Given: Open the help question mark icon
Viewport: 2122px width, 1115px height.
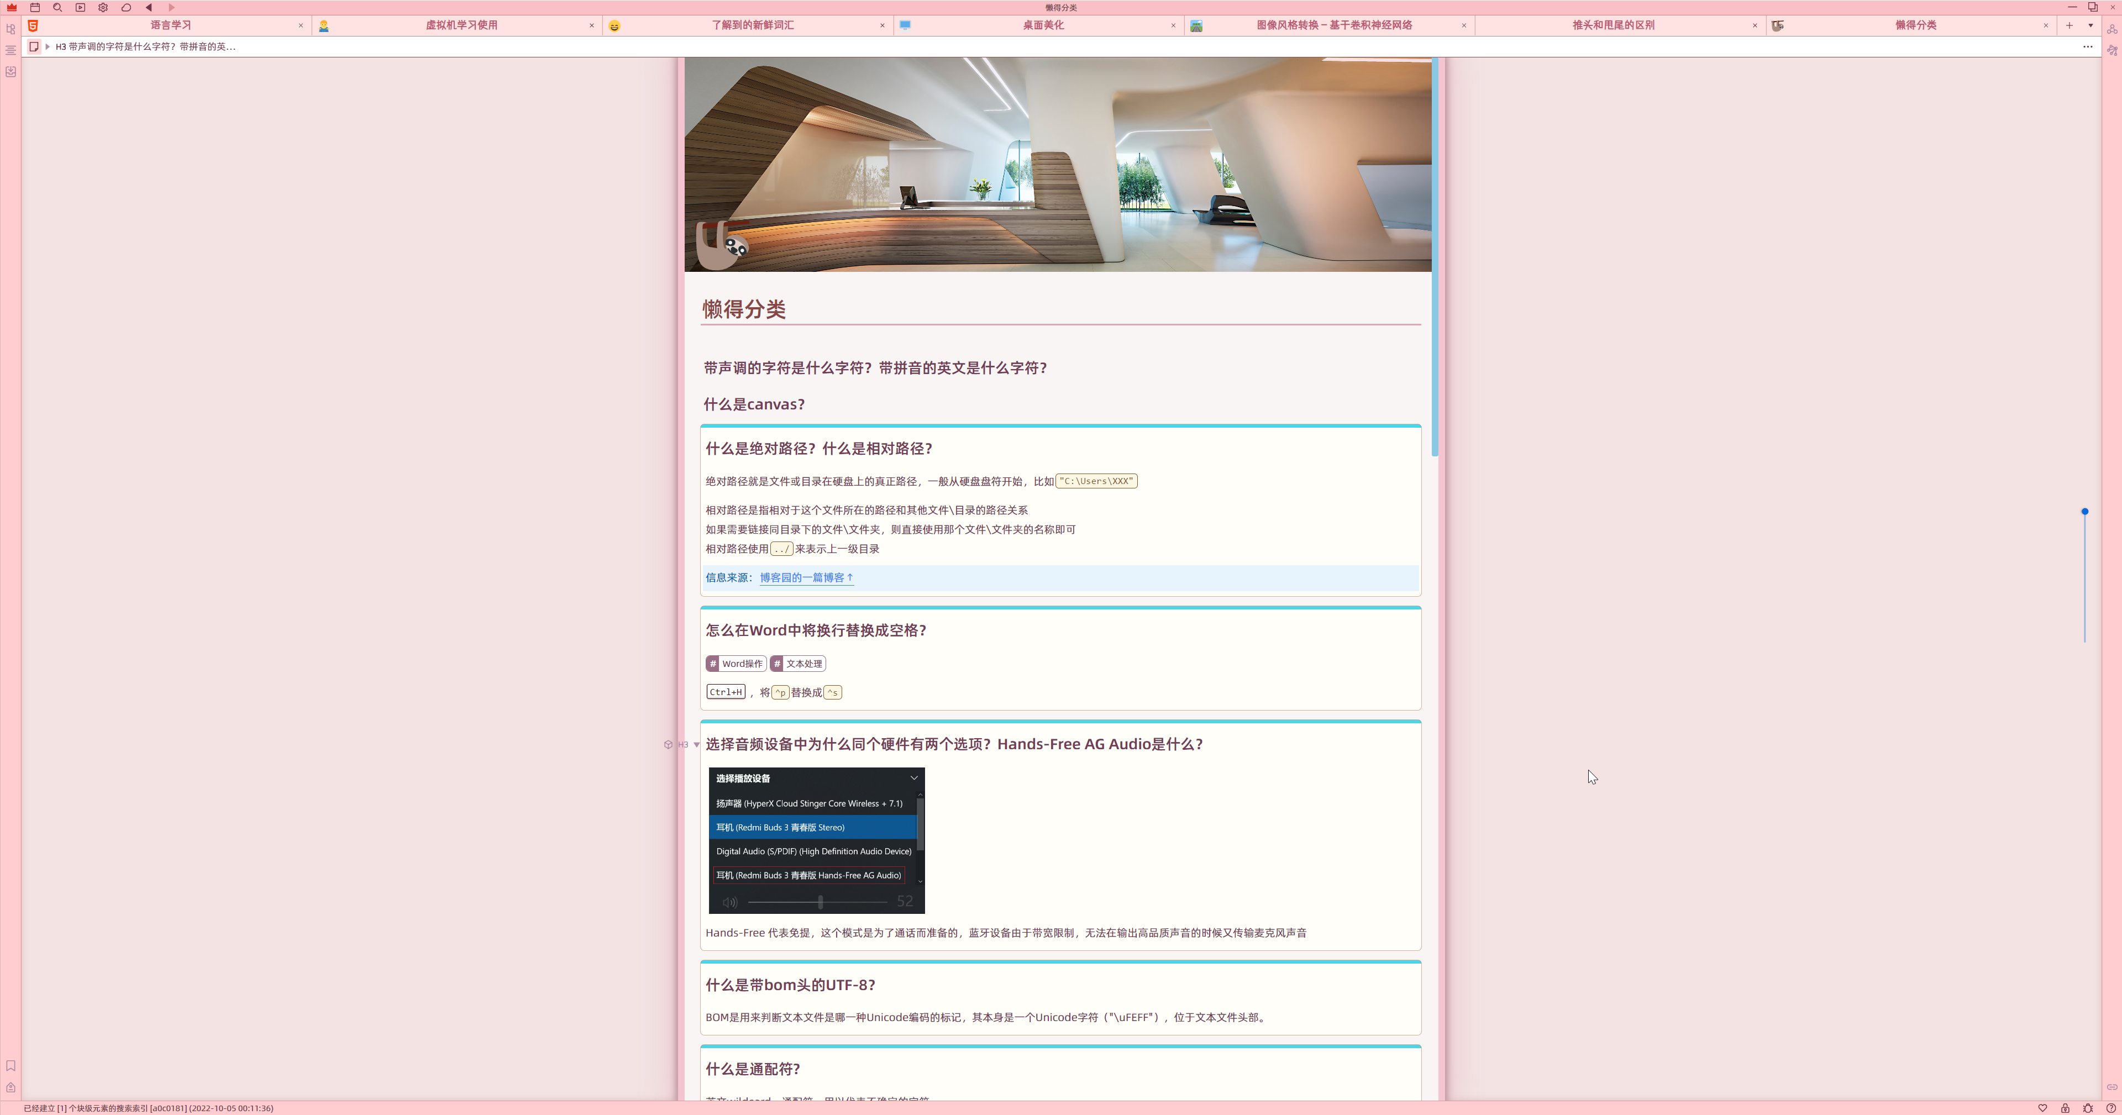Looking at the screenshot, I should pyautogui.click(x=2110, y=1108).
